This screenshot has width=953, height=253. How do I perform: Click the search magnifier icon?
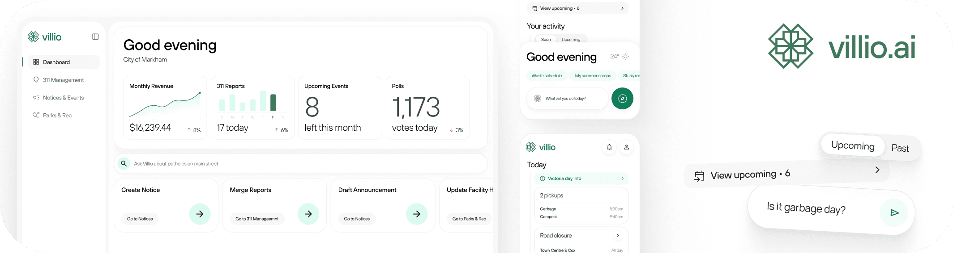[x=124, y=164]
